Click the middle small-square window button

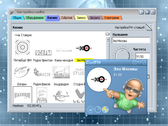pos(147,12)
